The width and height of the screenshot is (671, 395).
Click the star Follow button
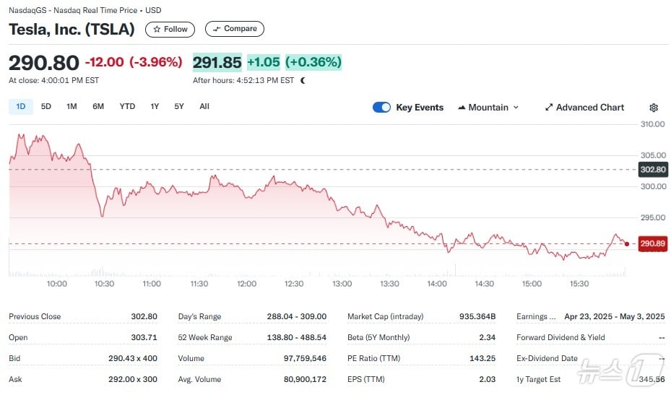[x=170, y=29]
